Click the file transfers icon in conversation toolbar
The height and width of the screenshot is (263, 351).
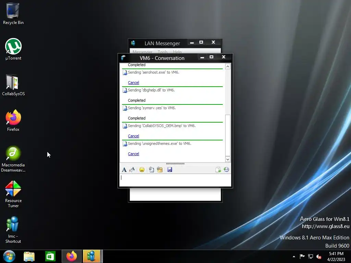click(218, 170)
